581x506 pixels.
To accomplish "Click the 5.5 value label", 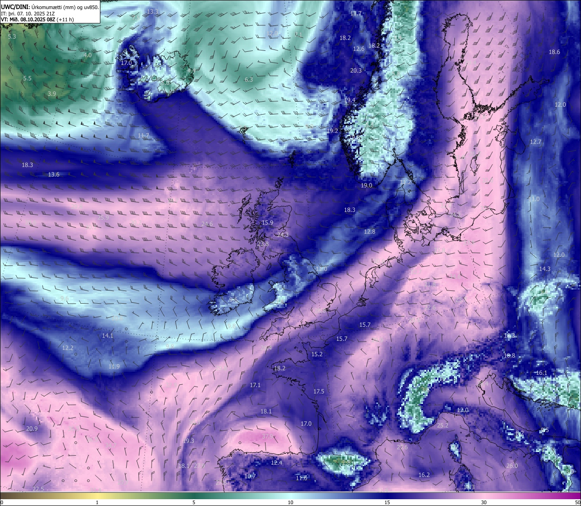I will (x=27, y=78).
